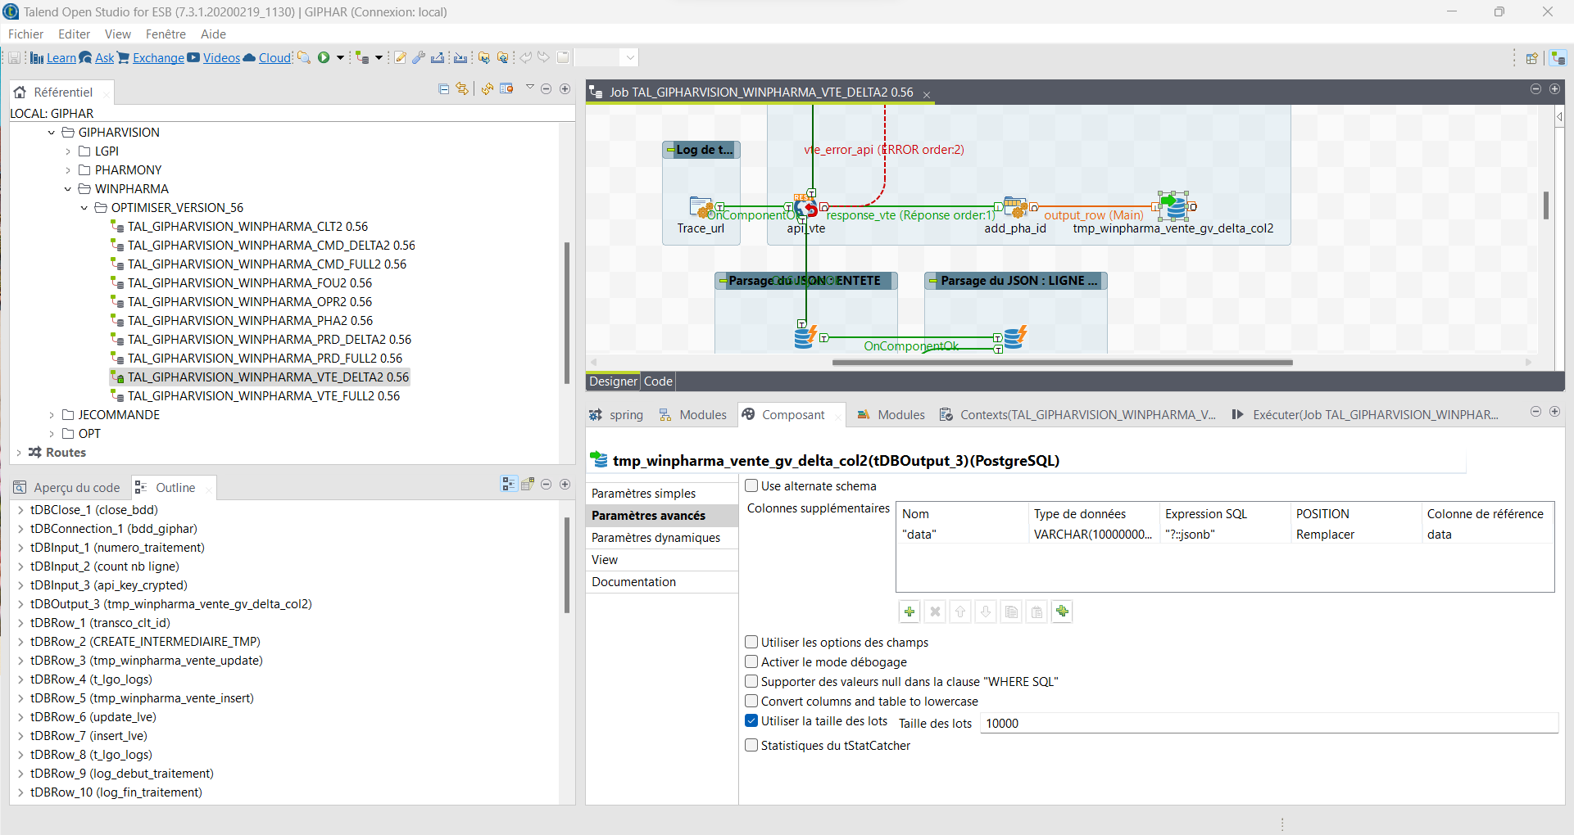Expand the JECOMMANDE folder node
The height and width of the screenshot is (835, 1574).
pyautogui.click(x=52, y=415)
